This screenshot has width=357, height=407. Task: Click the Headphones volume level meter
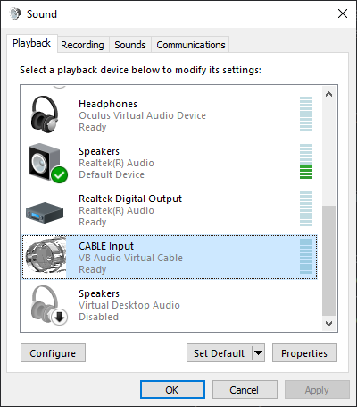pyautogui.click(x=306, y=114)
